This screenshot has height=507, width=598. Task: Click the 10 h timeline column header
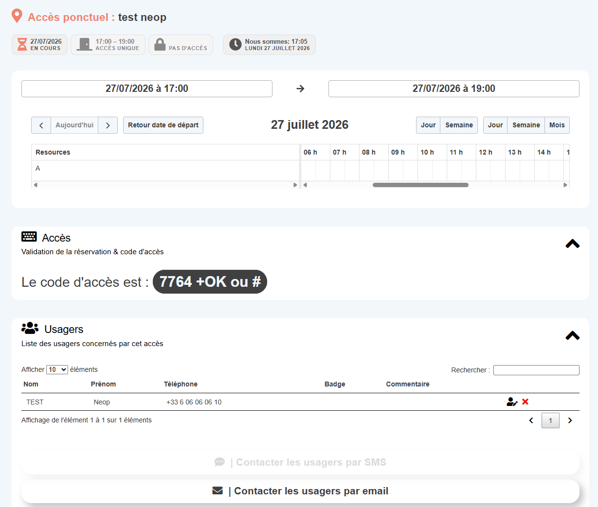432,152
